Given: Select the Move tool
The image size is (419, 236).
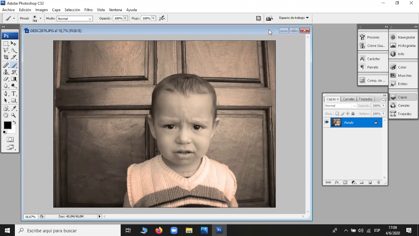Looking at the screenshot, I should (x=14, y=44).
